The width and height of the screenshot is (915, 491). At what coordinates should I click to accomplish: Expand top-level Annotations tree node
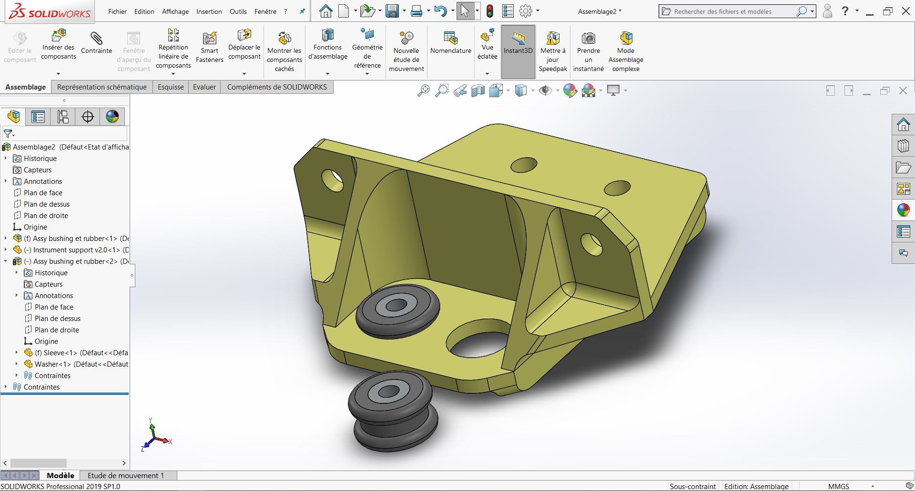click(6, 181)
